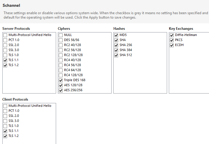Uncheck Diffie-Hellman key exchange
The height and width of the screenshot is (144, 209).
coord(172,35)
